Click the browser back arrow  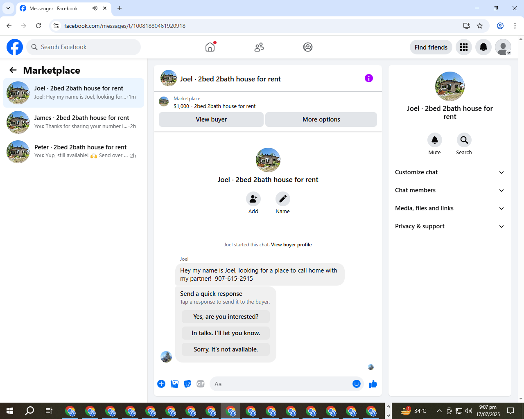click(x=9, y=26)
